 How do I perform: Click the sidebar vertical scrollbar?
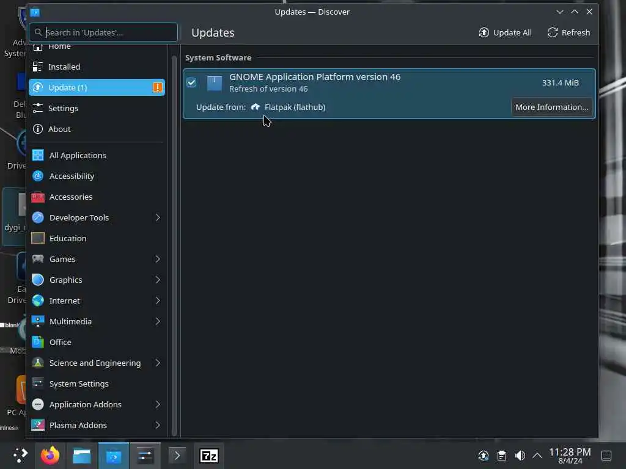[174, 245]
